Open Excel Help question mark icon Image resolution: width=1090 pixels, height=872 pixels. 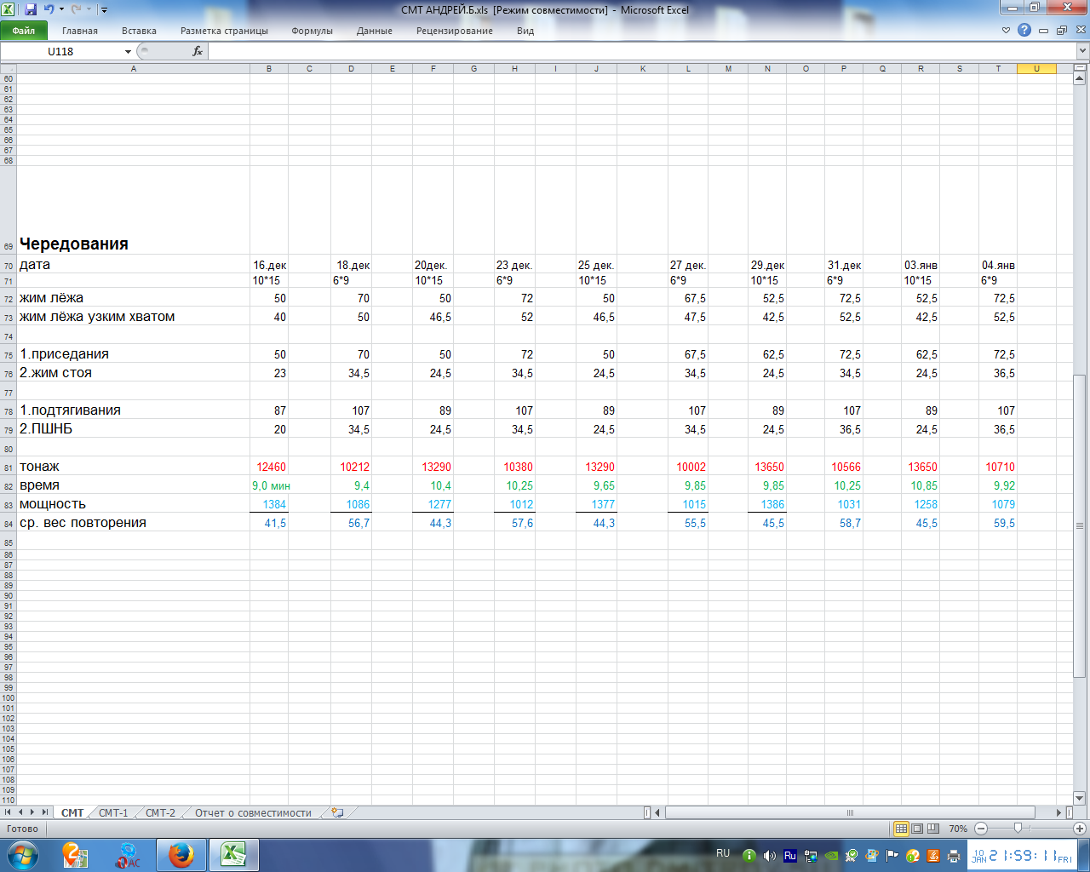[x=1024, y=31]
